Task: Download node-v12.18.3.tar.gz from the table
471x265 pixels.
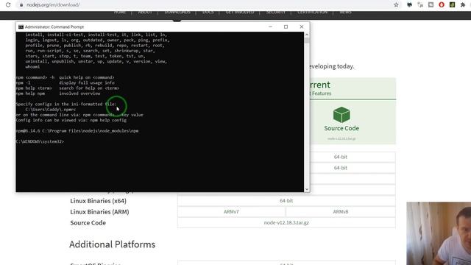Action: pyautogui.click(x=286, y=222)
